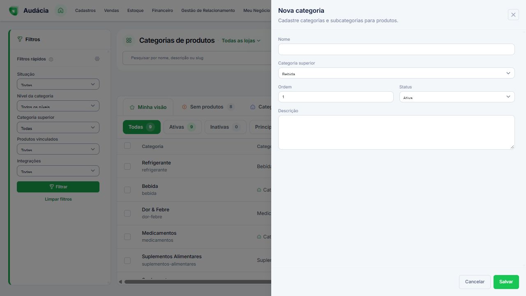This screenshot has height=296, width=526.
Task: Open the Financeiro menu
Action: pos(162,10)
